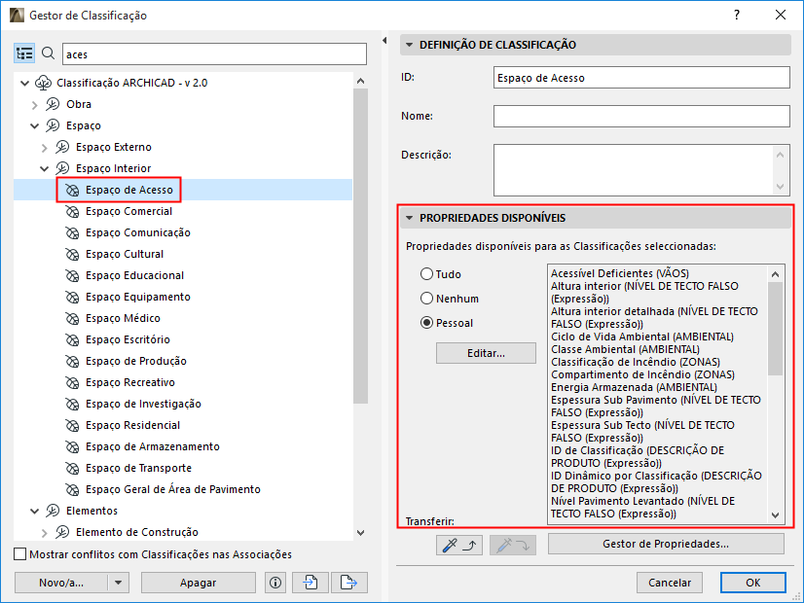
Task: Enable Mostrar conflitos com Classificações checkbox
Action: tap(20, 554)
